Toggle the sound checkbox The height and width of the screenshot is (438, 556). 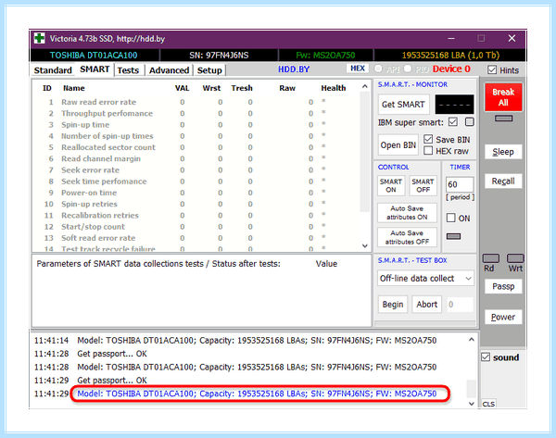click(x=486, y=357)
